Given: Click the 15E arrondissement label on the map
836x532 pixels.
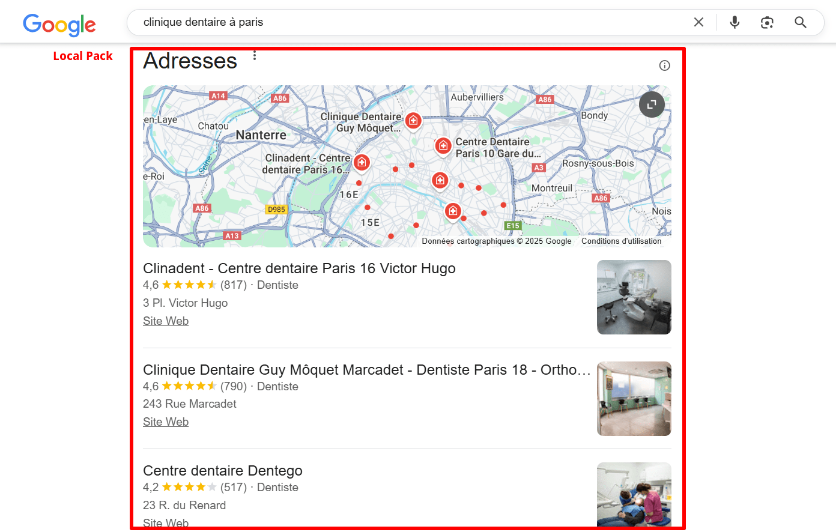Looking at the screenshot, I should pyautogui.click(x=370, y=222).
